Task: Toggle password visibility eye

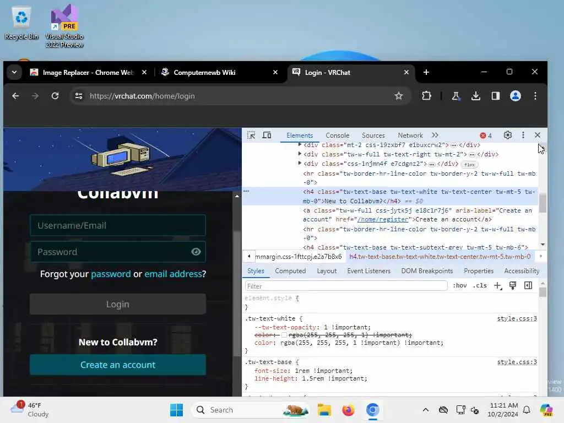Action: [x=196, y=252]
